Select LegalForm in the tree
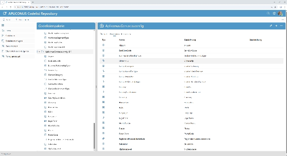 tap(53, 121)
